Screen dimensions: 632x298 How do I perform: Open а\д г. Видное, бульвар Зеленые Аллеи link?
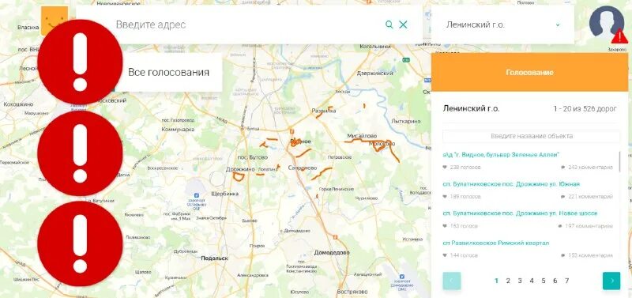tap(502, 154)
